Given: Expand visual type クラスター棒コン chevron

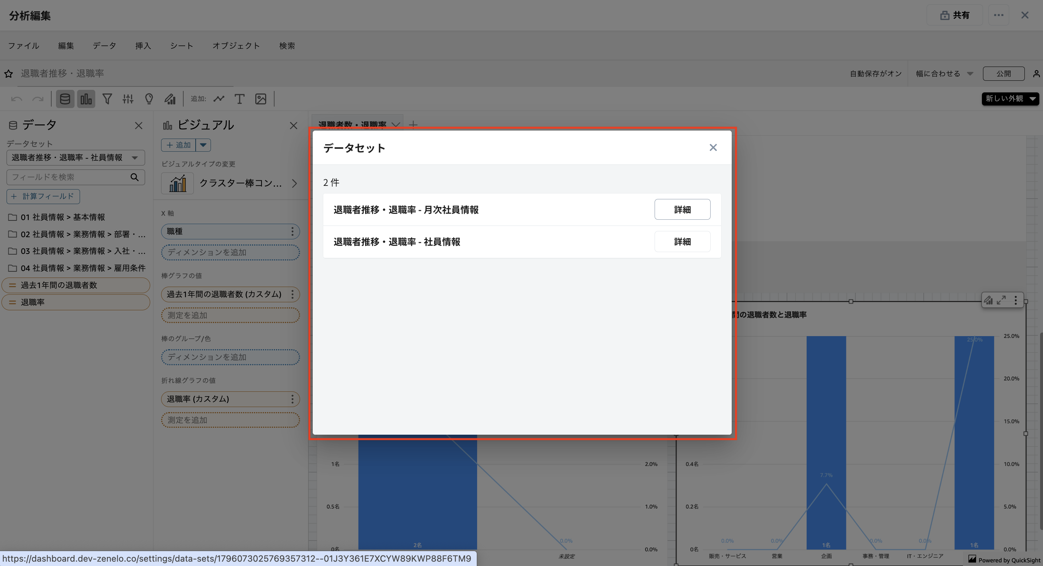Looking at the screenshot, I should (294, 183).
